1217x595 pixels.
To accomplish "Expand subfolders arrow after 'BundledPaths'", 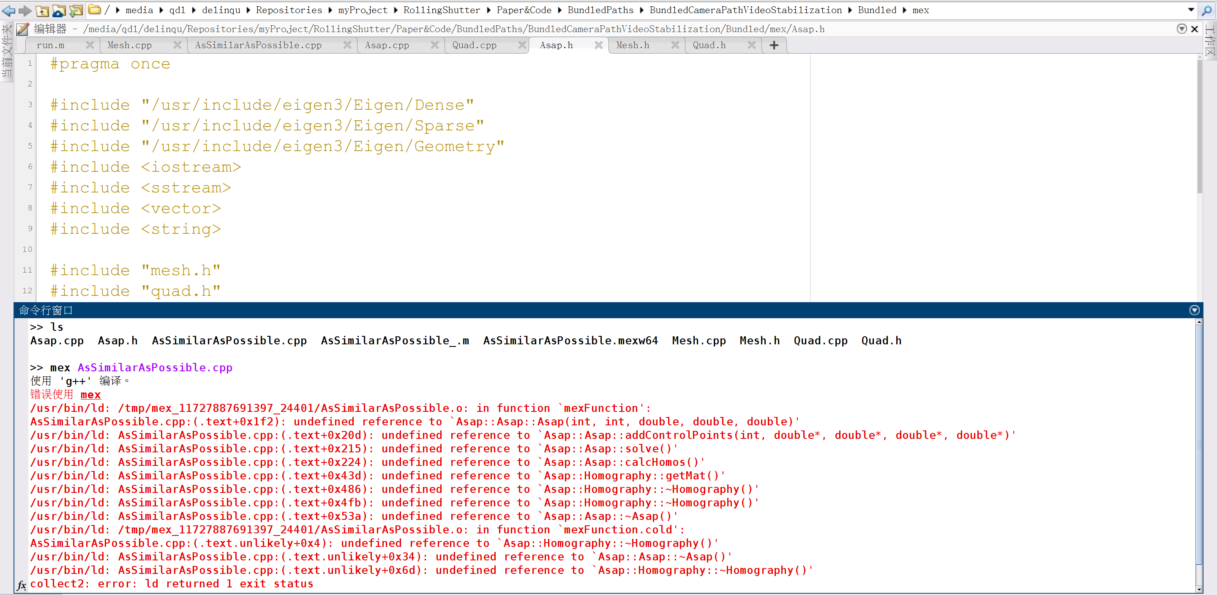I will coord(641,11).
